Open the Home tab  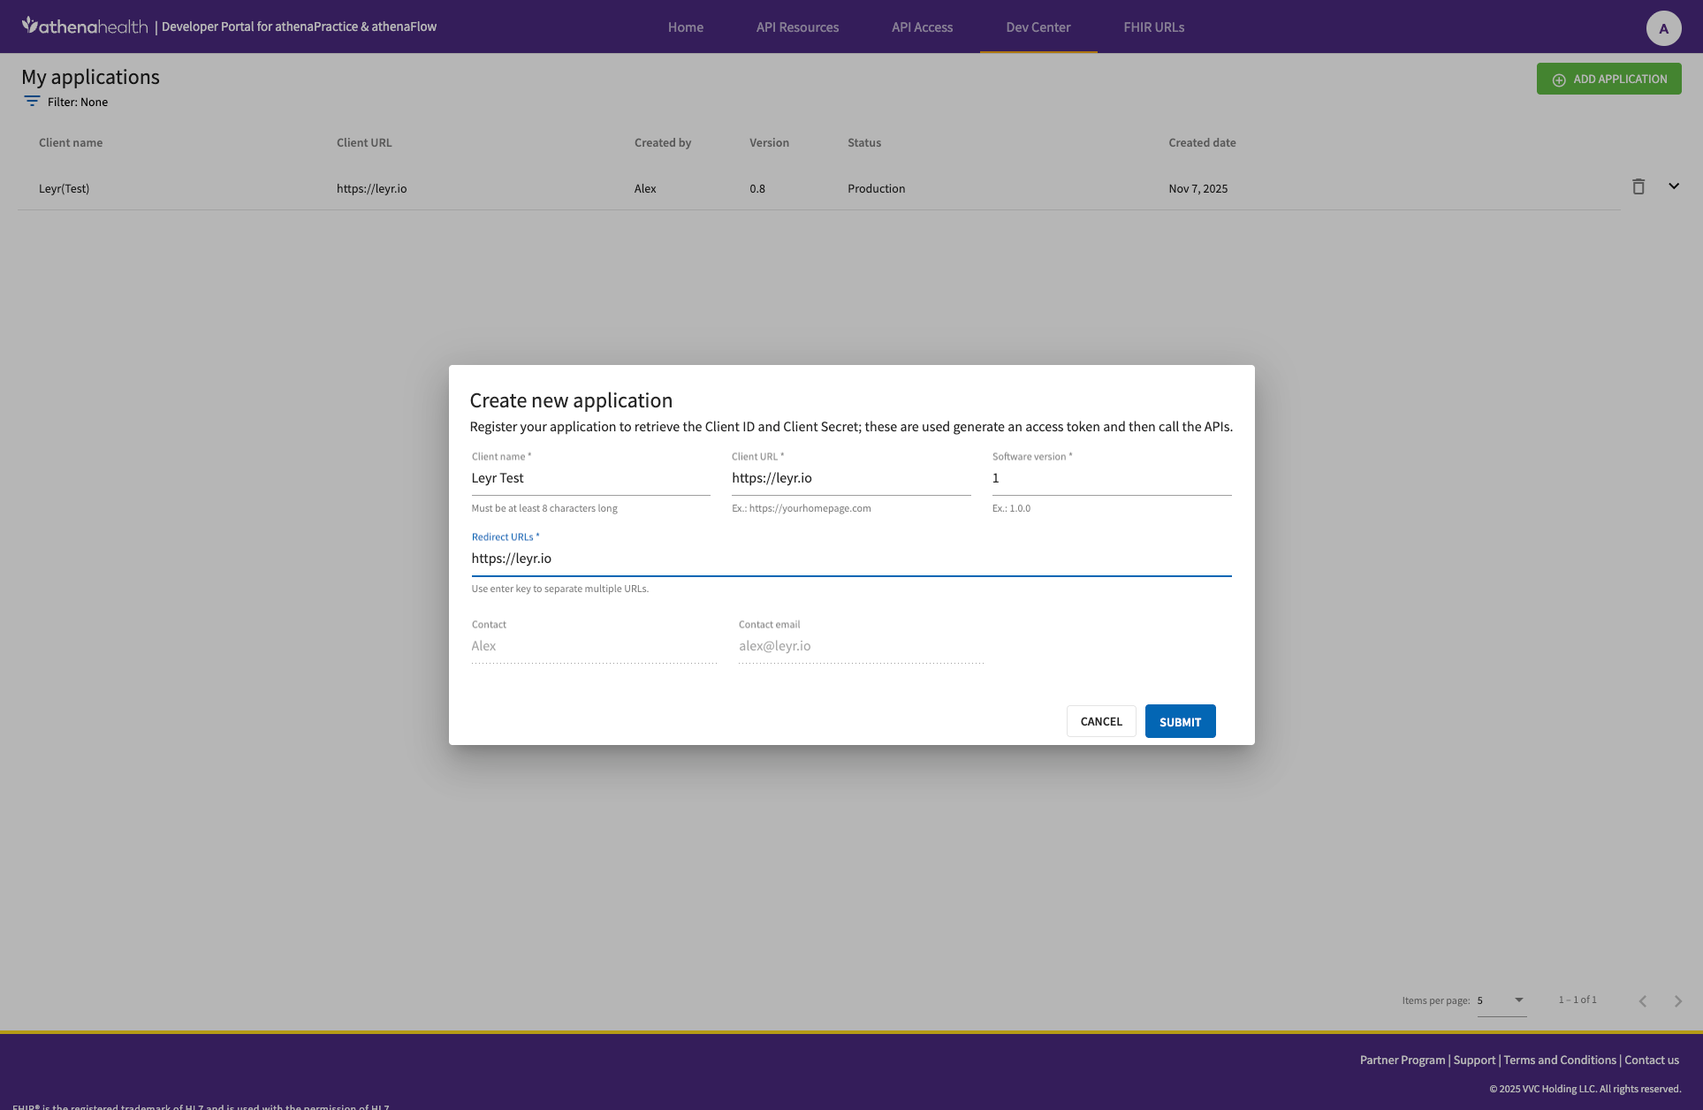tap(685, 27)
